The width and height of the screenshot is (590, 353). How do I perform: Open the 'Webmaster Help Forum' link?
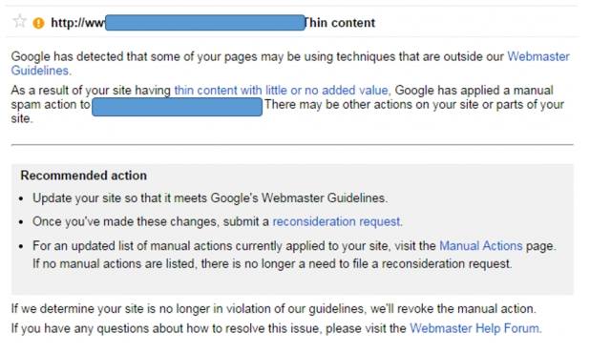tap(475, 328)
